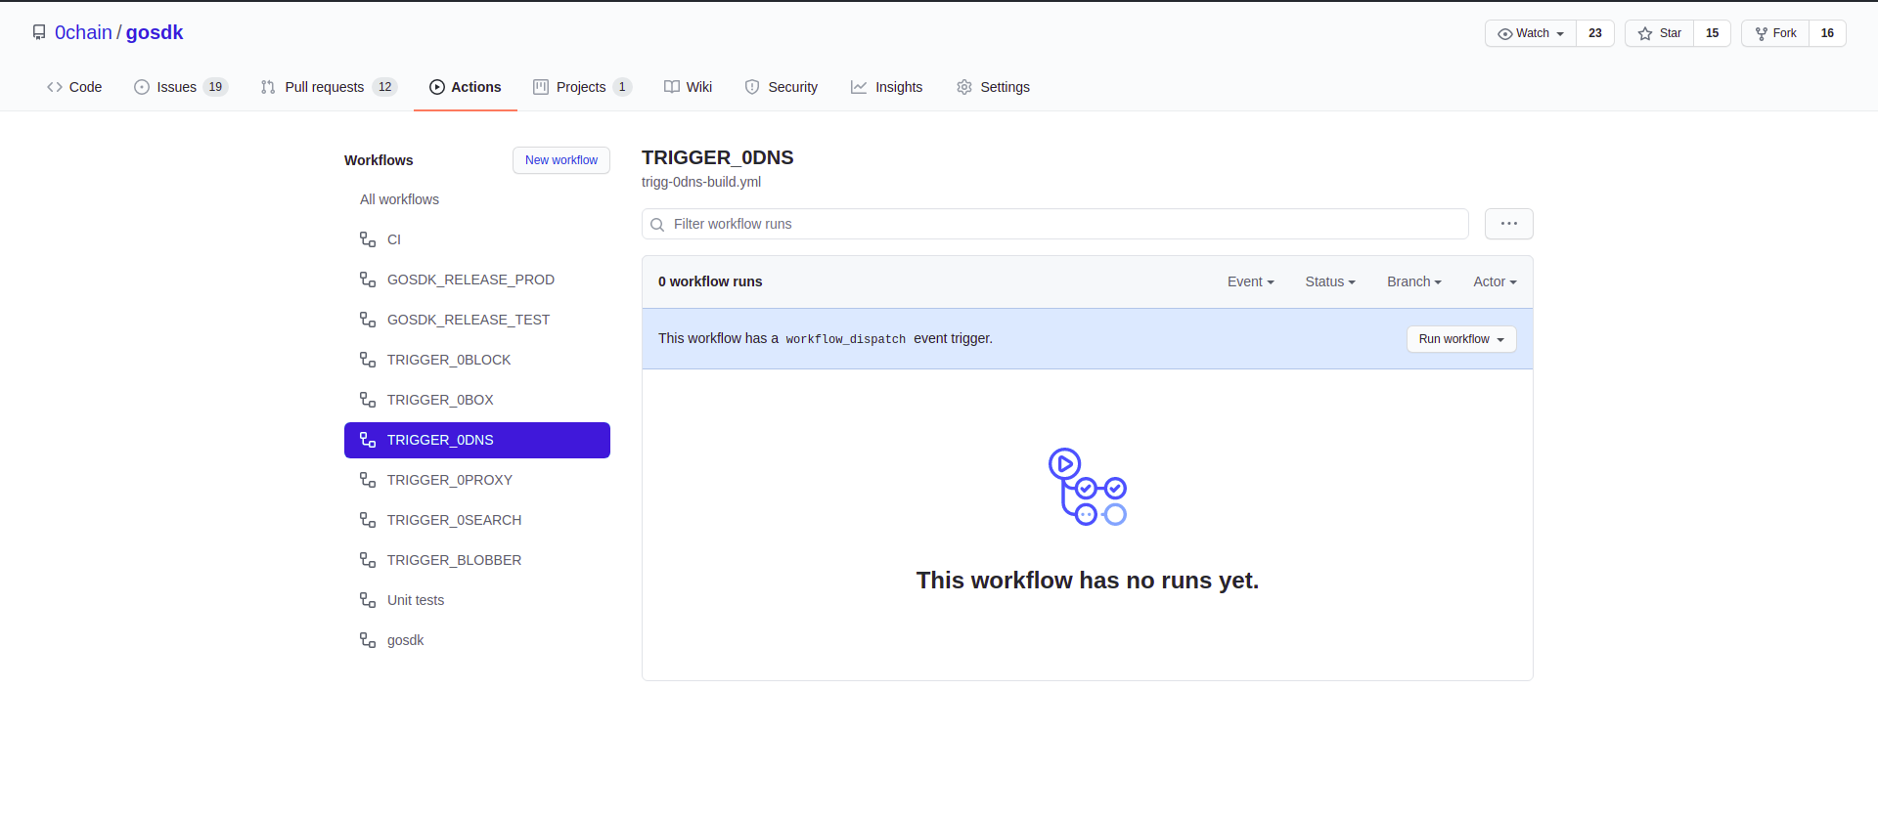Click the Insights graph icon
Viewport: 1878px width, 819px height.
[859, 87]
